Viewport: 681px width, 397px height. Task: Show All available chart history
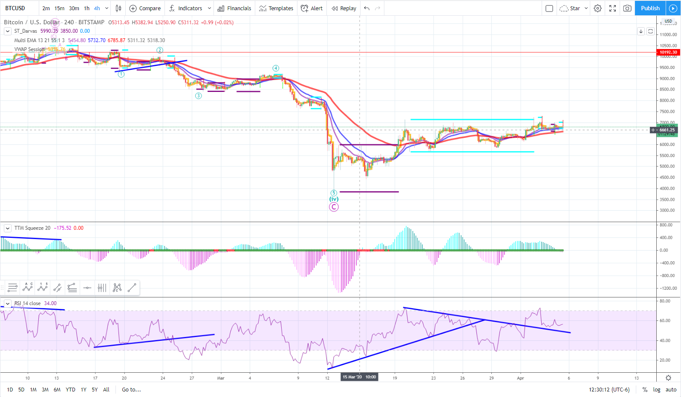click(106, 389)
